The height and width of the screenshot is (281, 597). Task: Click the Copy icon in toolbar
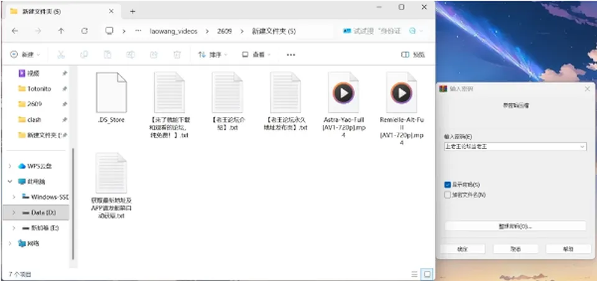point(84,55)
